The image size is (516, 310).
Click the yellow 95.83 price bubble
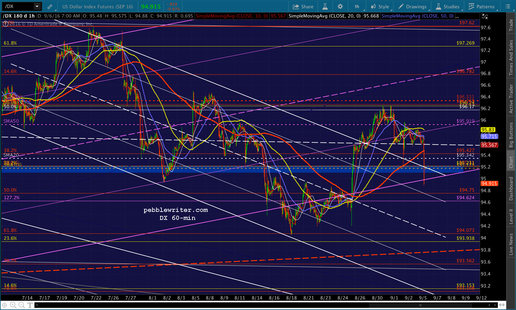tap(488, 130)
